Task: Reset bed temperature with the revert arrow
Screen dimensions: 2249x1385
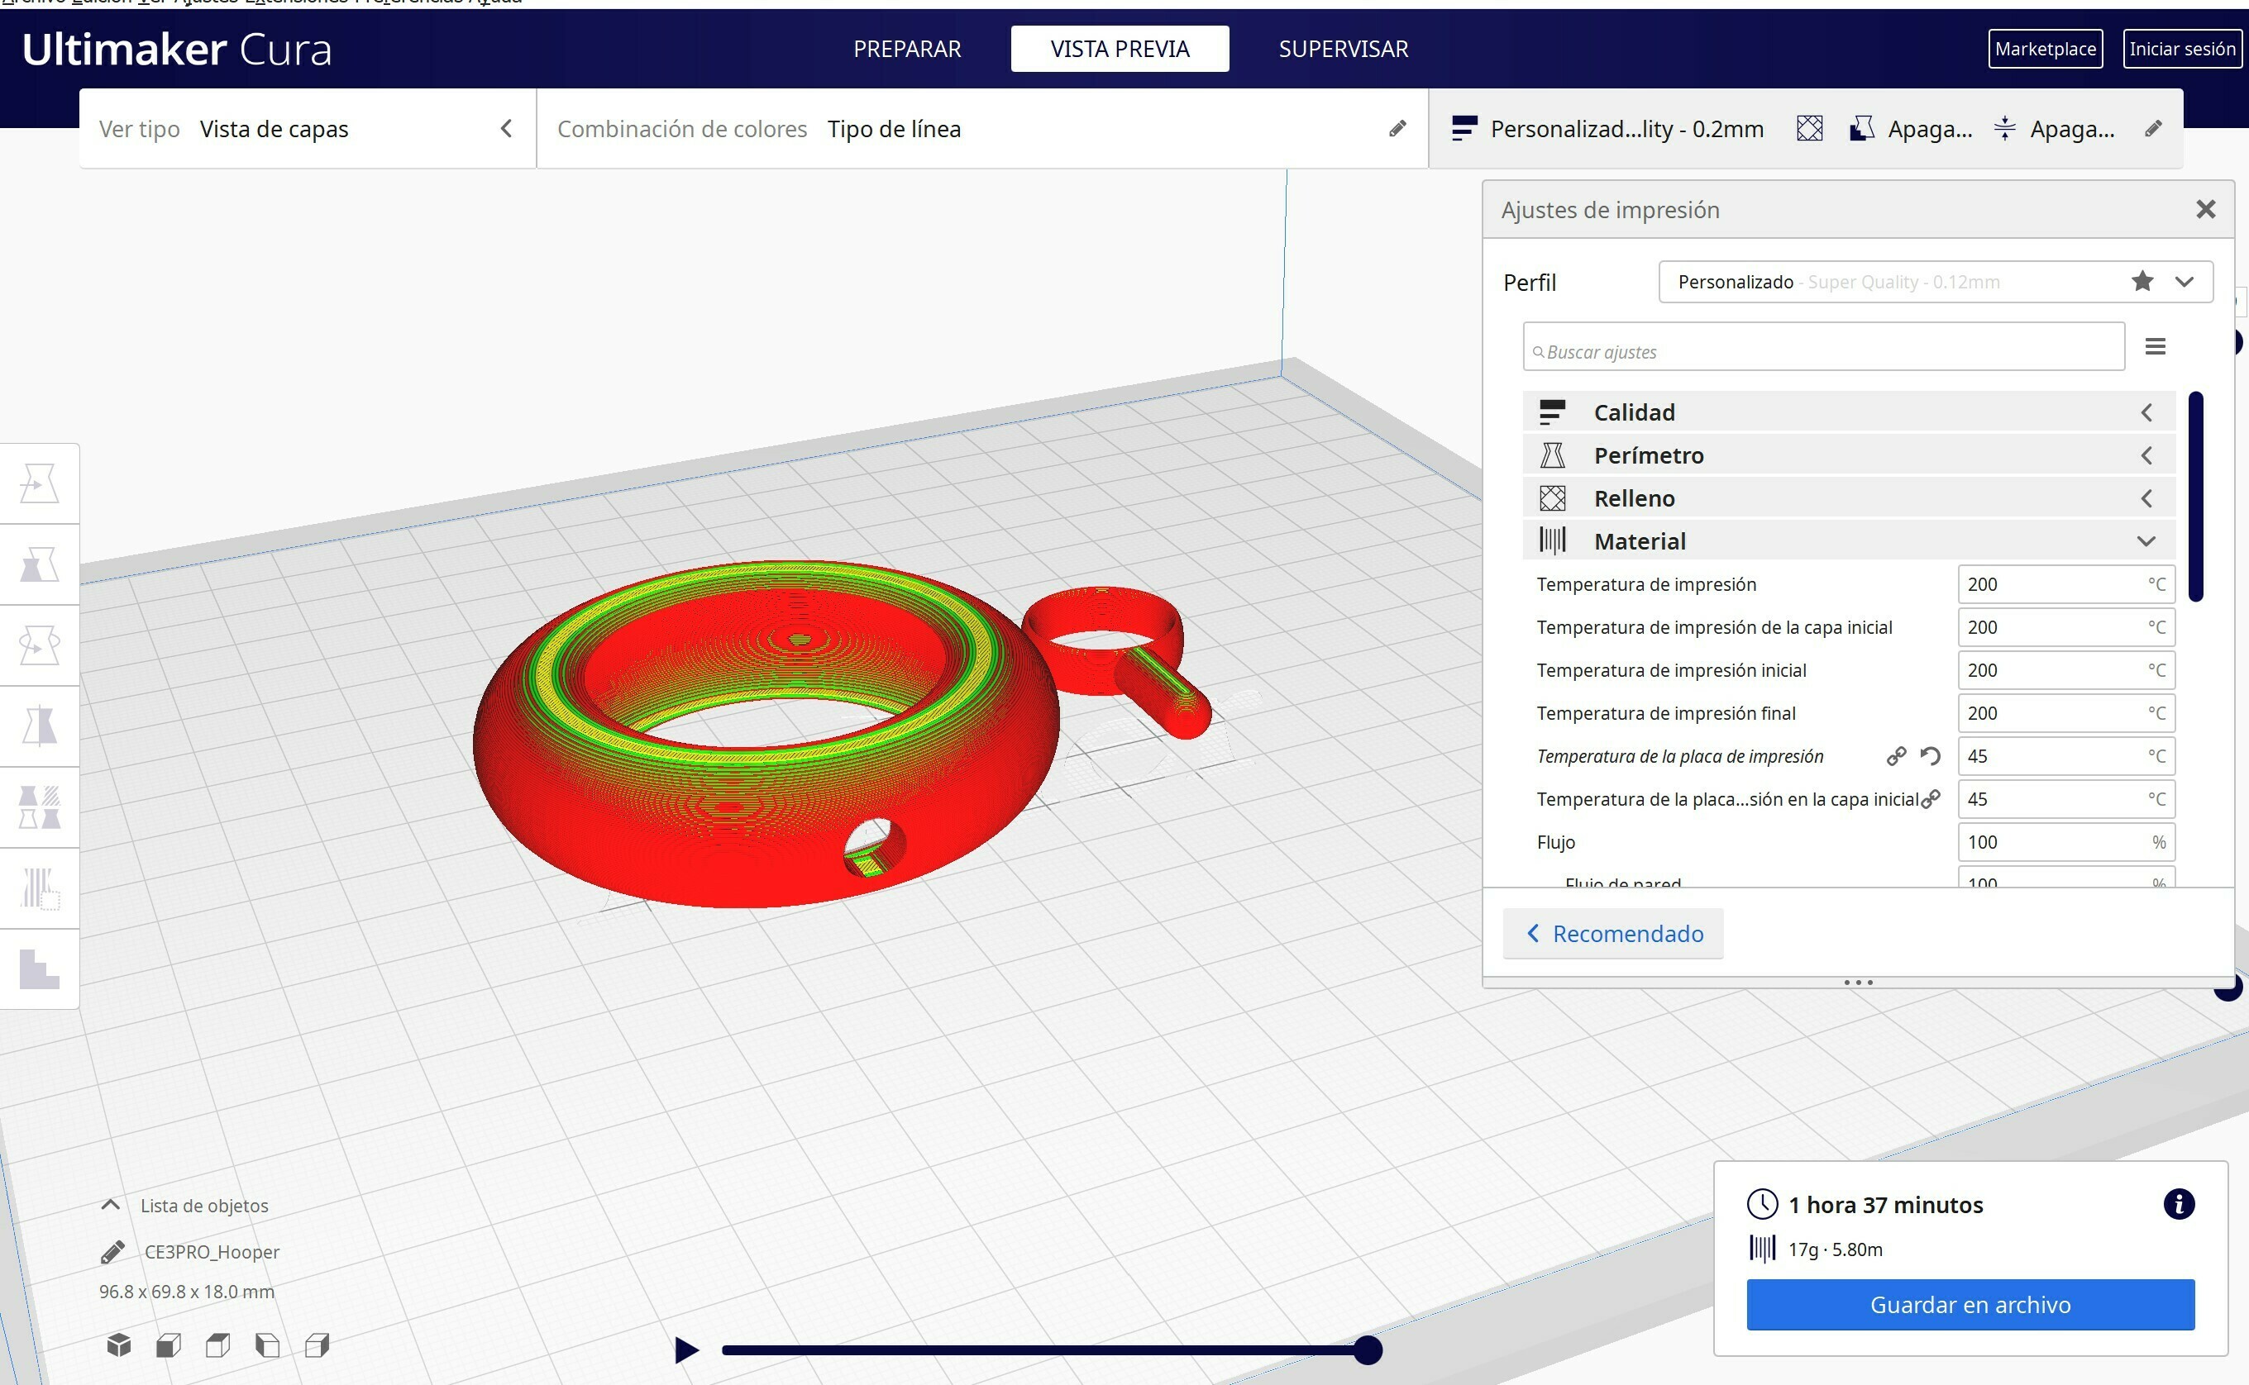Action: 1930,755
